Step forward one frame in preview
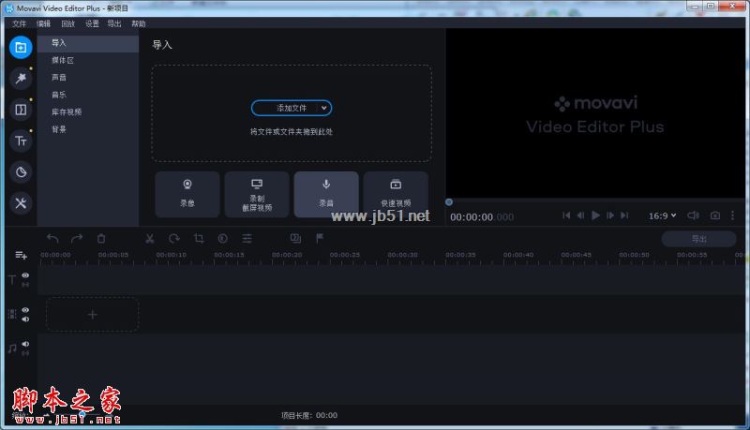 click(610, 215)
